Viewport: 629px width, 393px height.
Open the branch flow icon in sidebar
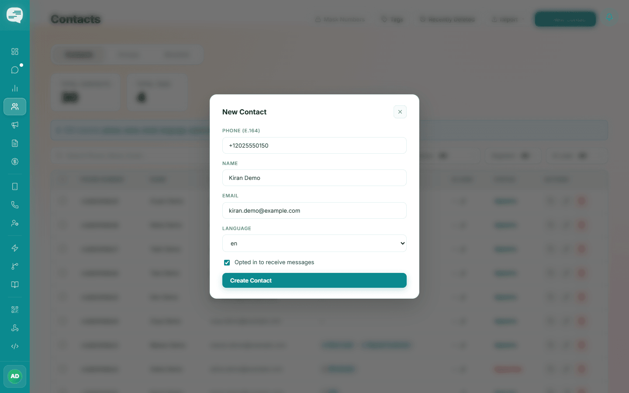[15, 266]
